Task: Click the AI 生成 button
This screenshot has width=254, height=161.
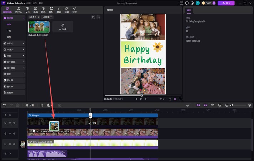Action: click(x=63, y=27)
